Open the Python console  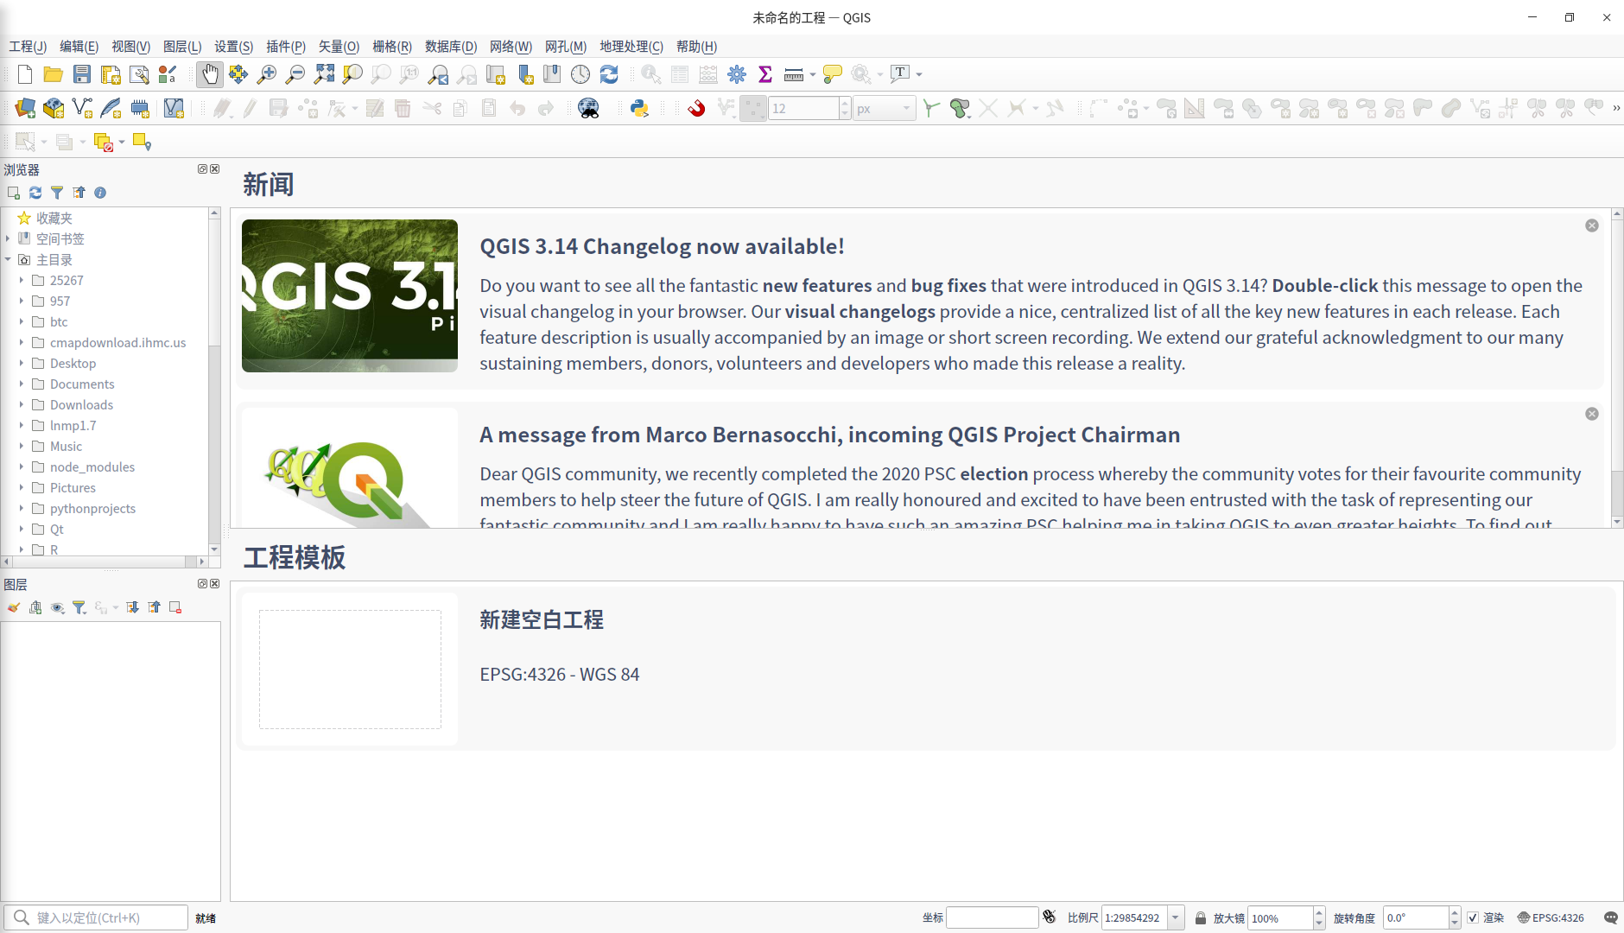point(639,108)
